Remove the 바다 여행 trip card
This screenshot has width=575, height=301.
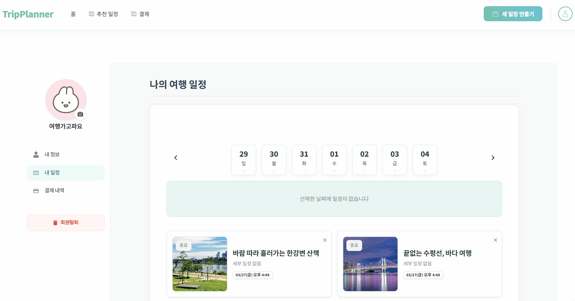pos(495,240)
